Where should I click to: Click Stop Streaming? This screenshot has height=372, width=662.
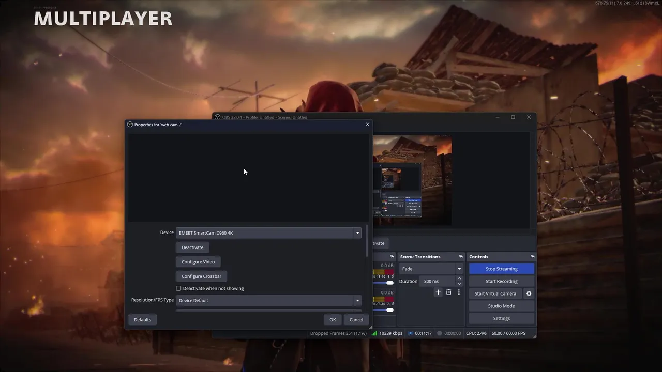[x=501, y=269]
